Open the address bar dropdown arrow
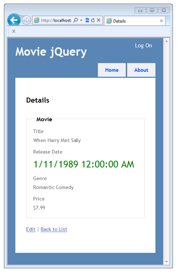The height and width of the screenshot is (274, 179). pos(81,20)
